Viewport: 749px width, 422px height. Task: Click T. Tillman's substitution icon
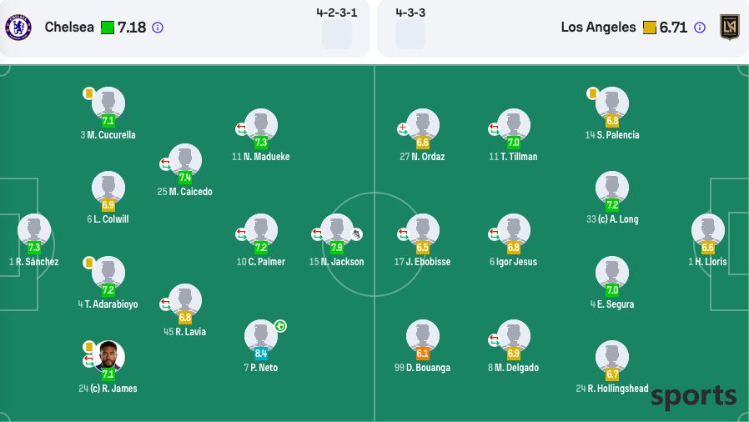pyautogui.click(x=494, y=129)
